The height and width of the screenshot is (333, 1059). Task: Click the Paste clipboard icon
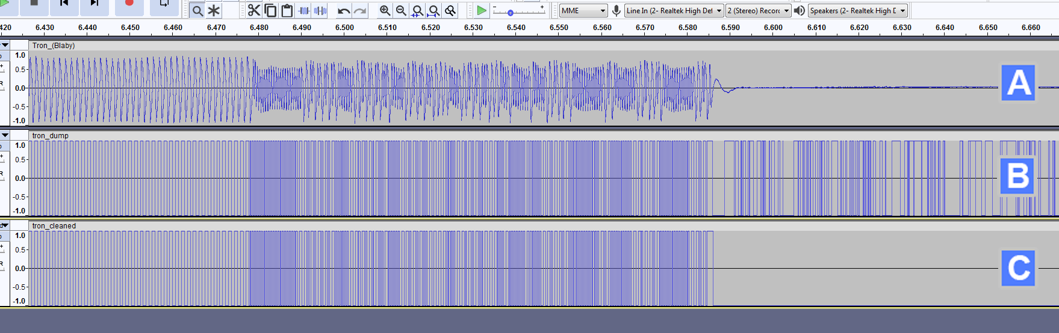point(287,11)
